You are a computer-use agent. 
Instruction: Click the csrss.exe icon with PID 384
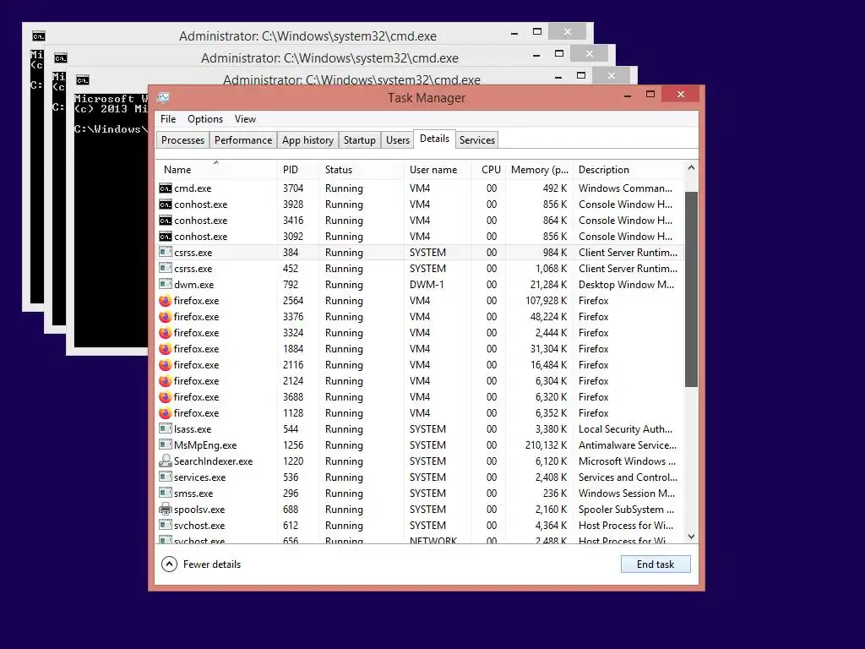(x=165, y=252)
